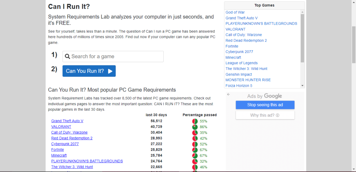
Task: Click the Ads by Google label
Action: click(265, 96)
